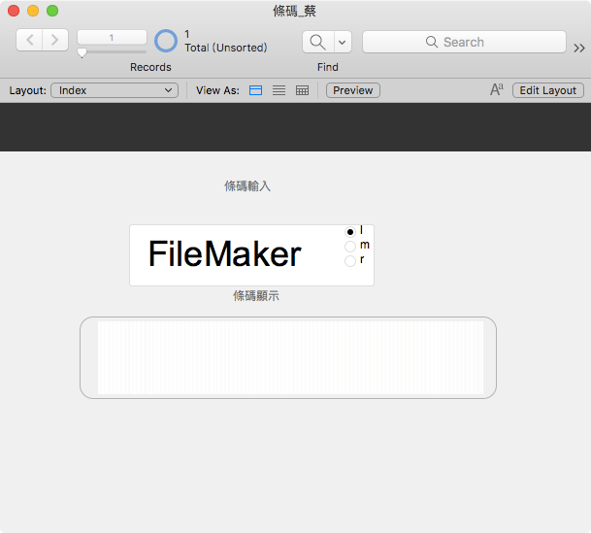Click the 條碼輸入 label
591x533 pixels.
click(x=247, y=185)
